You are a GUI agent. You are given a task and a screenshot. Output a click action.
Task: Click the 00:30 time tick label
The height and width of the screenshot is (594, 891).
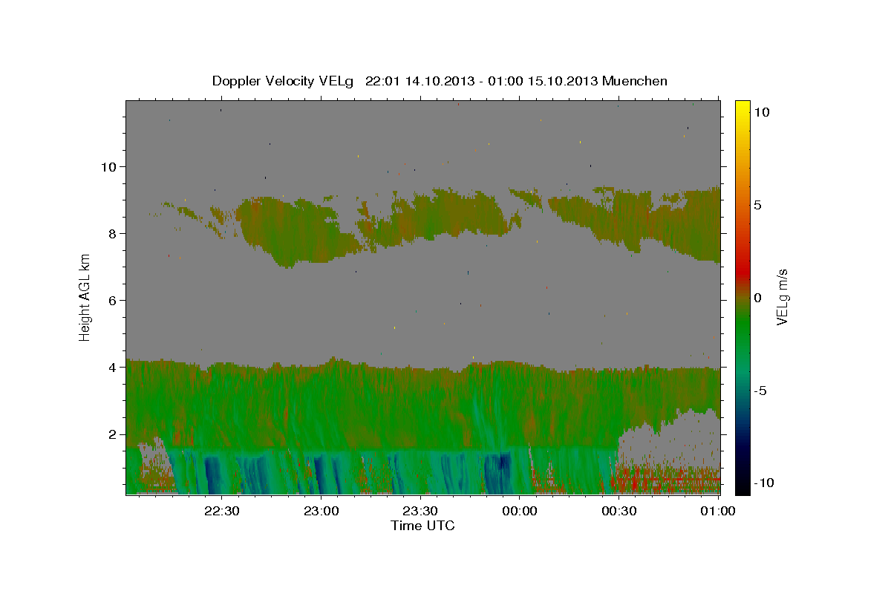coord(619,511)
